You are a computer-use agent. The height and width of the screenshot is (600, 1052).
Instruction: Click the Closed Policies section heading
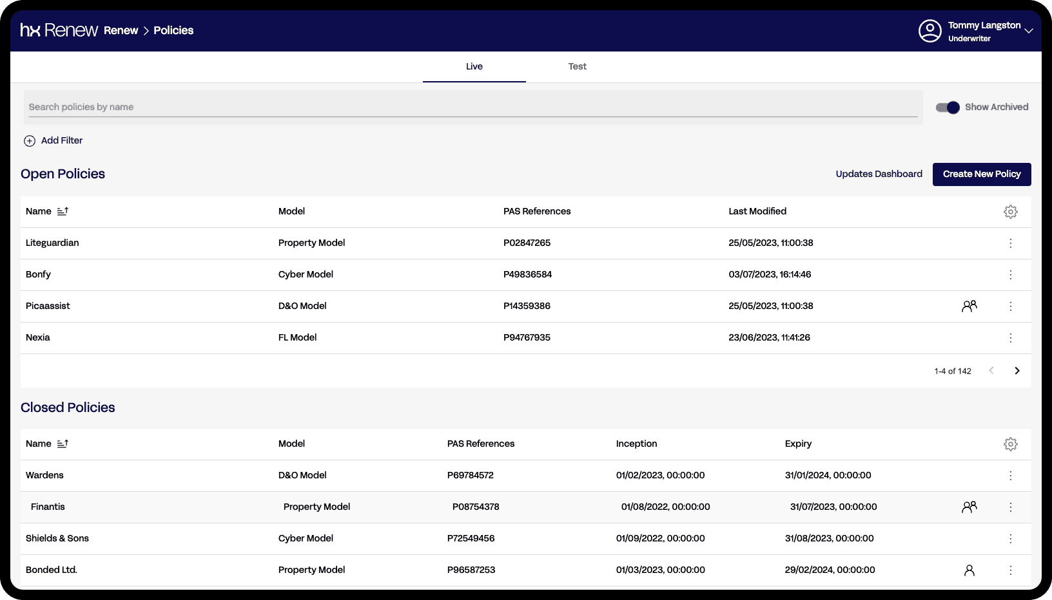click(x=68, y=408)
